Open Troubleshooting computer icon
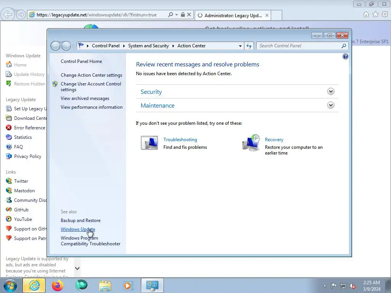391x293 pixels. click(149, 143)
